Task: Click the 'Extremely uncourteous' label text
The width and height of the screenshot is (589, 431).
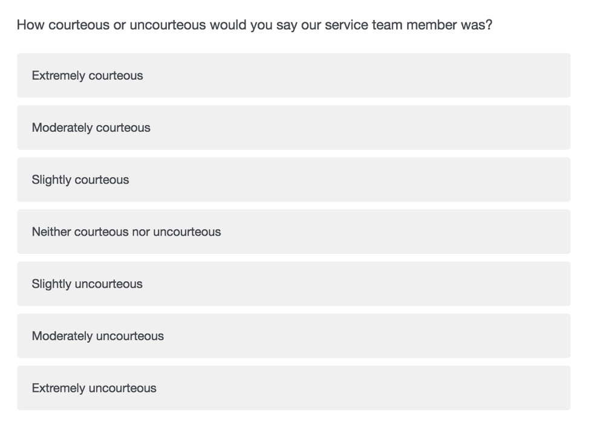Action: (x=94, y=388)
